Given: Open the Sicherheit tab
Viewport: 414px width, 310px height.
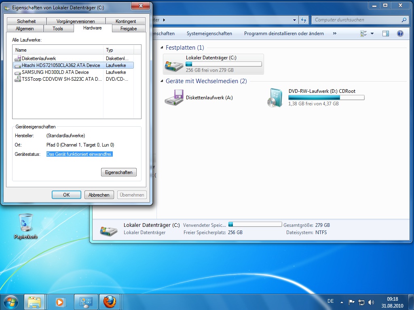Looking at the screenshot, I should [x=26, y=21].
